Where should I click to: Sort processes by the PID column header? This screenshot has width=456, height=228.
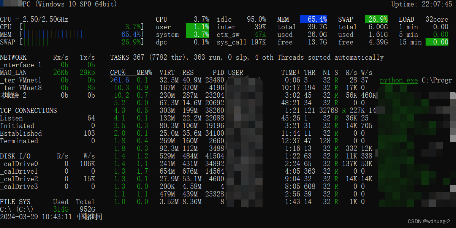[217, 72]
